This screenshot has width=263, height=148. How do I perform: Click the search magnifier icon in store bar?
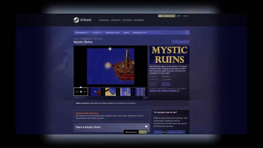187,32
